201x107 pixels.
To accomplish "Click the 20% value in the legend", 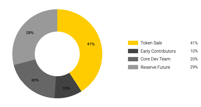I will 194,59.
